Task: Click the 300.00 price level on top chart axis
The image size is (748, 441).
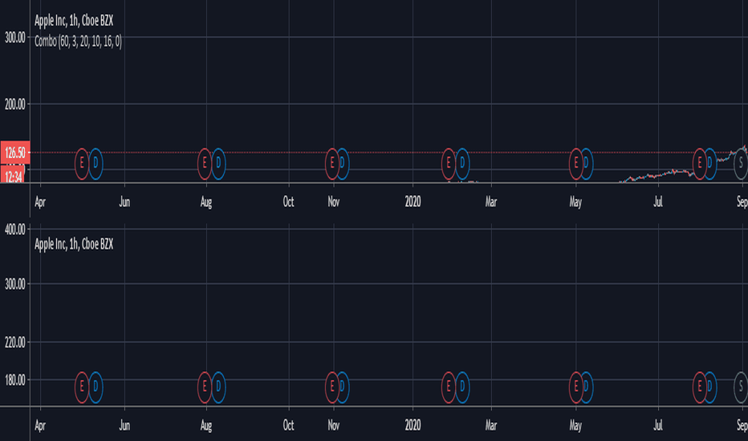Action: (14, 38)
